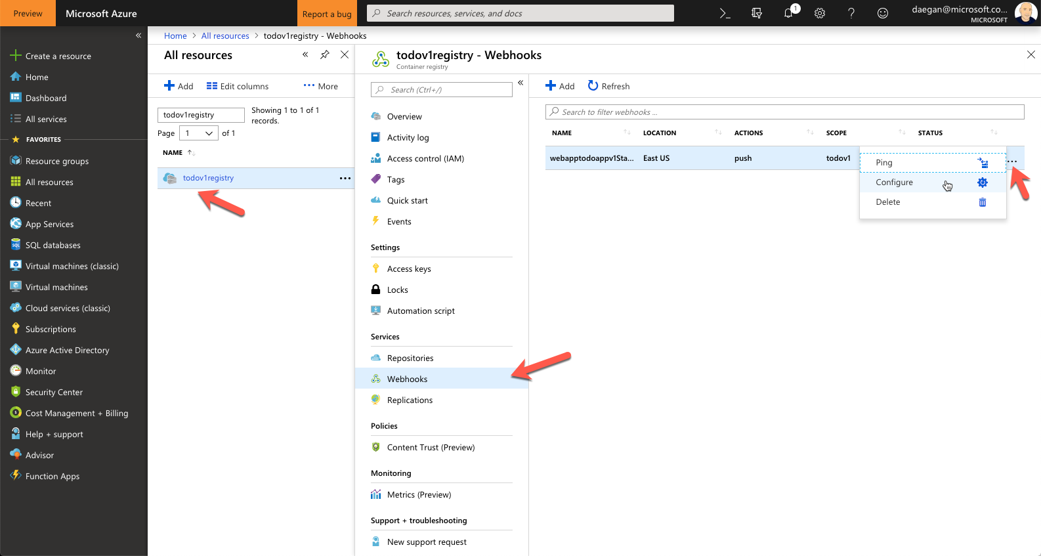Viewport: 1041px width, 556px height.
Task: Click the todov1registry filter field
Action: [x=201, y=115]
